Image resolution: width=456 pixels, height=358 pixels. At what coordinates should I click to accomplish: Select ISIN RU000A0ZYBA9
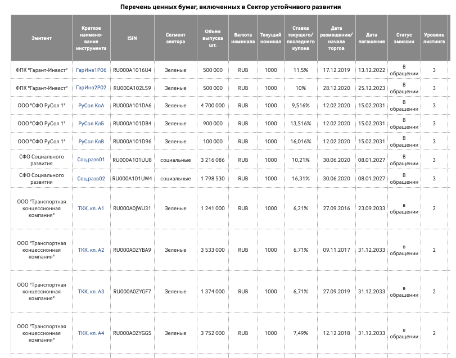132,250
